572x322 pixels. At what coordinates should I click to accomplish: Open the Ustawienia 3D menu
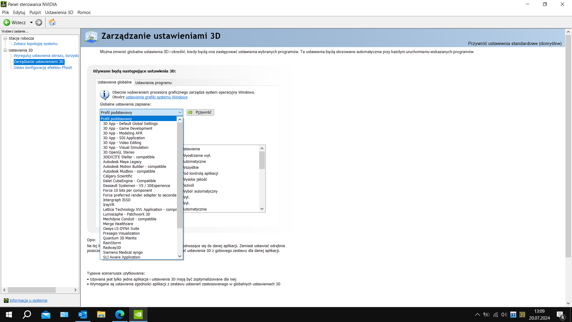[x=59, y=13]
